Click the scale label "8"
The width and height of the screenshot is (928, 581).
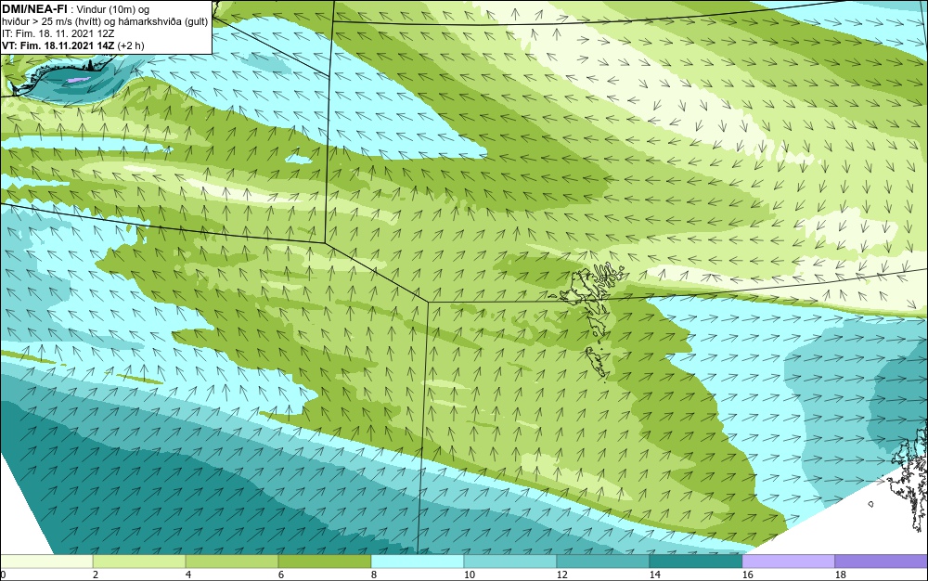pyautogui.click(x=374, y=575)
